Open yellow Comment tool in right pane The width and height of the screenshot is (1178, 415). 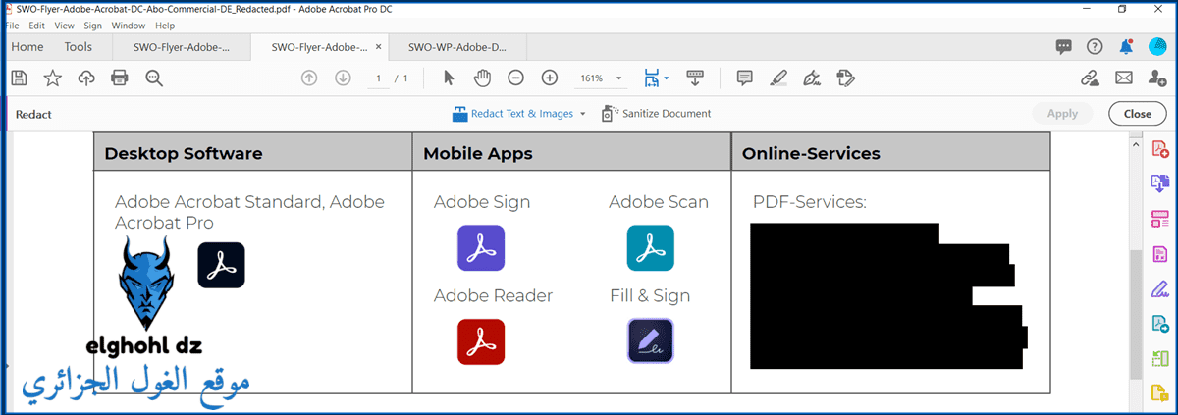tap(1159, 393)
